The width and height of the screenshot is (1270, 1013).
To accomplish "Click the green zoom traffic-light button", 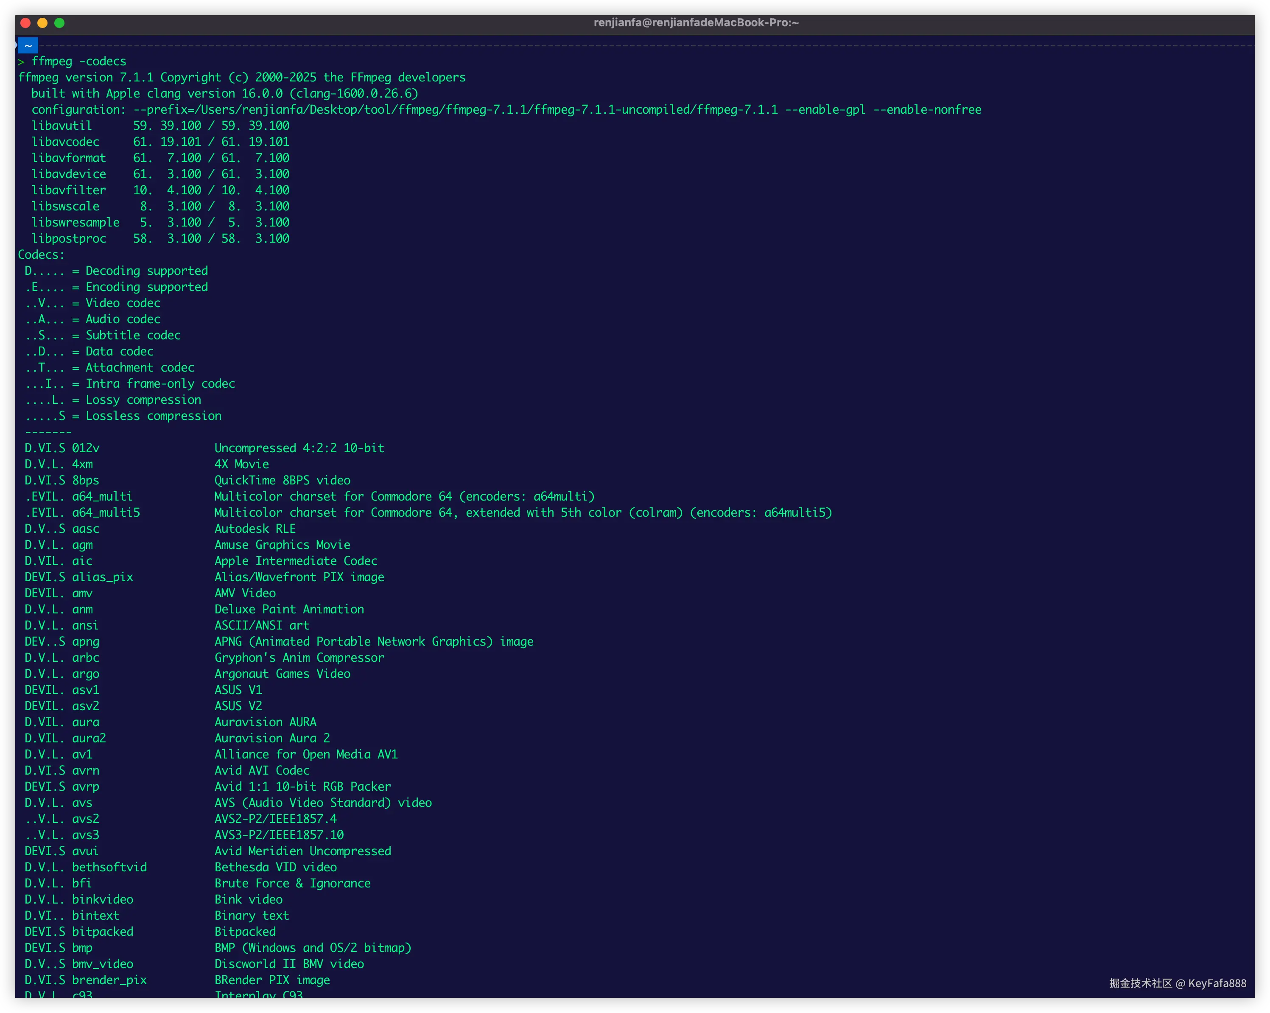I will [59, 23].
